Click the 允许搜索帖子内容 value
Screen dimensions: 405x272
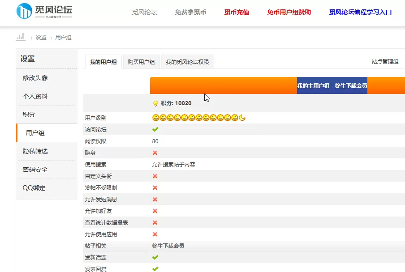click(173, 165)
